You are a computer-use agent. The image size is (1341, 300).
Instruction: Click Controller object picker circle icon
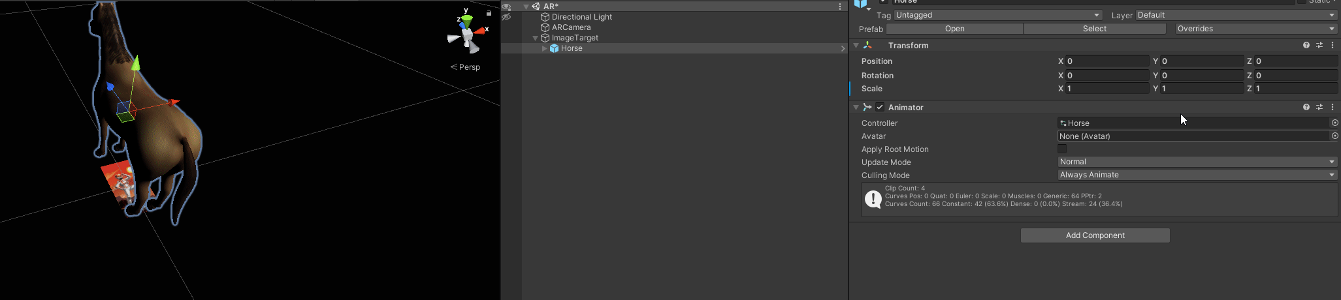(1334, 123)
